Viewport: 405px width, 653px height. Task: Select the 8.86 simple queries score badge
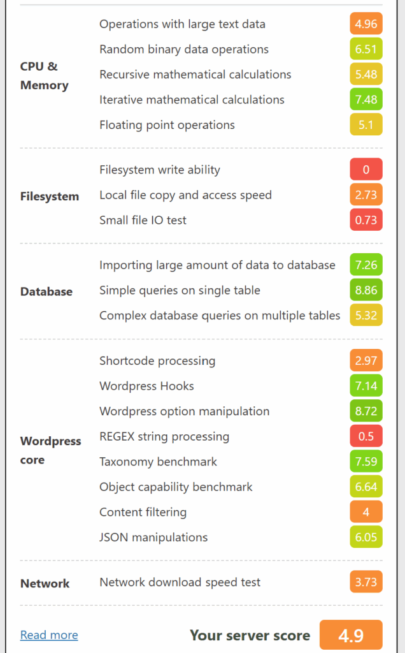pyautogui.click(x=366, y=290)
